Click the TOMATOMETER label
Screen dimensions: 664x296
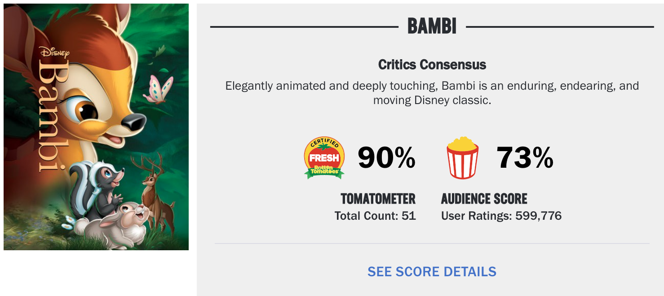click(x=378, y=199)
